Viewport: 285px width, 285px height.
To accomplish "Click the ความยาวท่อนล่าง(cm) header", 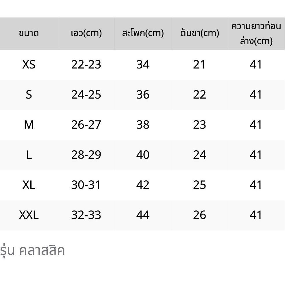I will click(256, 34).
